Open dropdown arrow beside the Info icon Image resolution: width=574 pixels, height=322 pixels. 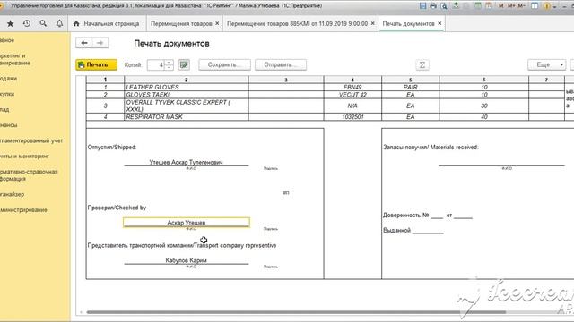(554, 6)
